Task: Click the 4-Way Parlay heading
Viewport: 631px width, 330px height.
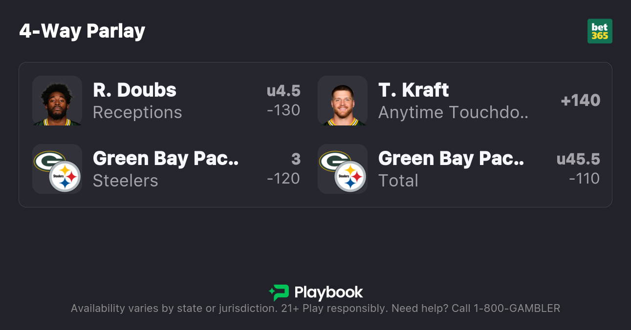Action: pos(82,31)
